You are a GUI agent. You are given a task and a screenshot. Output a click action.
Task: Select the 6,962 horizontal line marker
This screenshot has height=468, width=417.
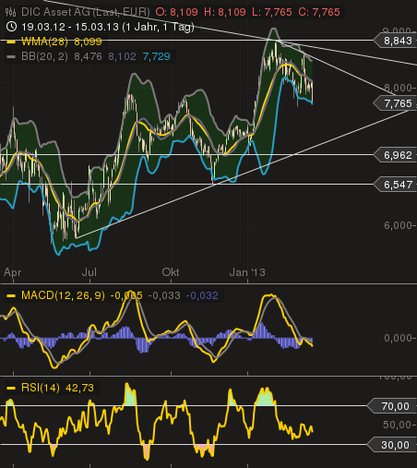[x=396, y=155]
